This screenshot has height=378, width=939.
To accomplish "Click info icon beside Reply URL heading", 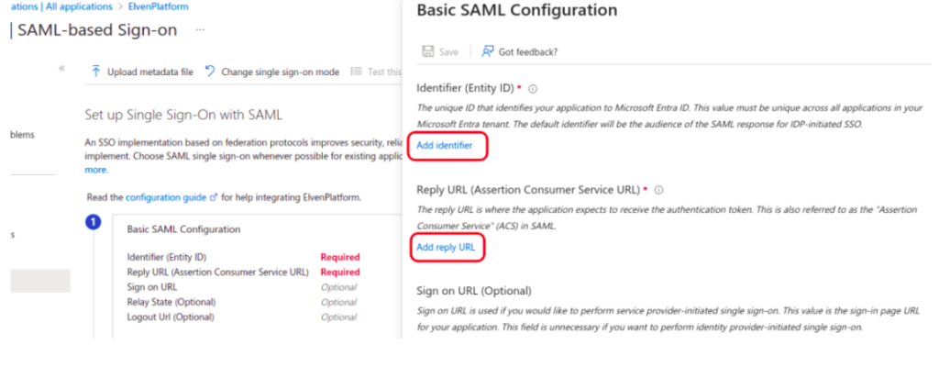I will pos(658,190).
